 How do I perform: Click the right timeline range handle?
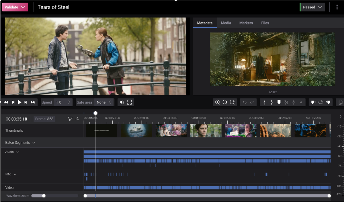[329, 196]
